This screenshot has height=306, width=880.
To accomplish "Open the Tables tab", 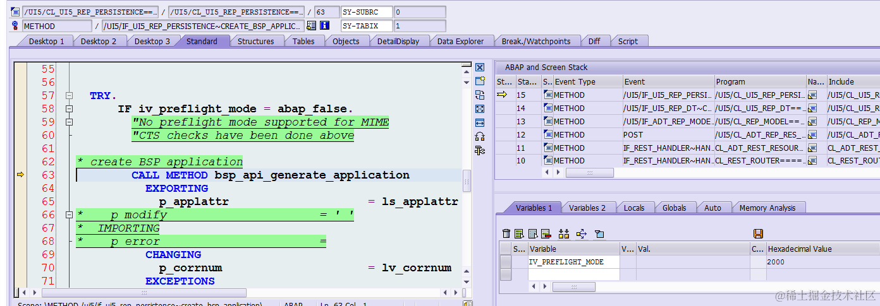I will pyautogui.click(x=303, y=41).
